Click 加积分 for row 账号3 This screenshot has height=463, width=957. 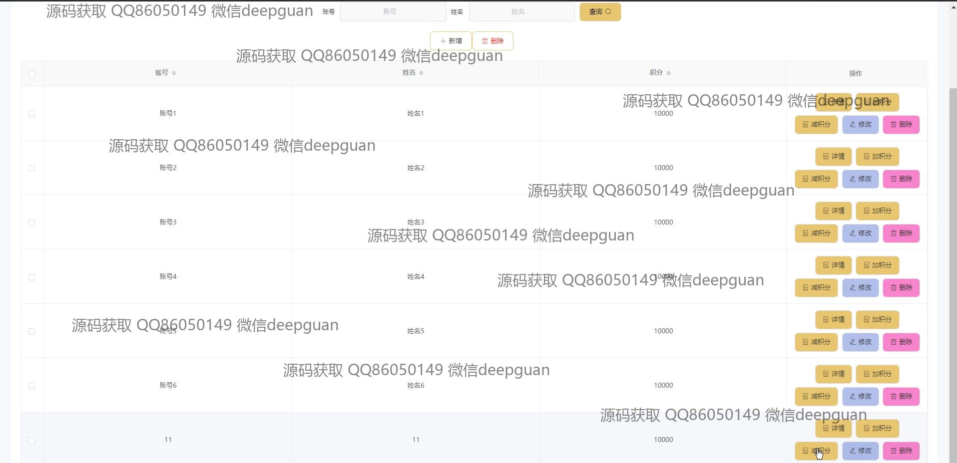coord(877,211)
